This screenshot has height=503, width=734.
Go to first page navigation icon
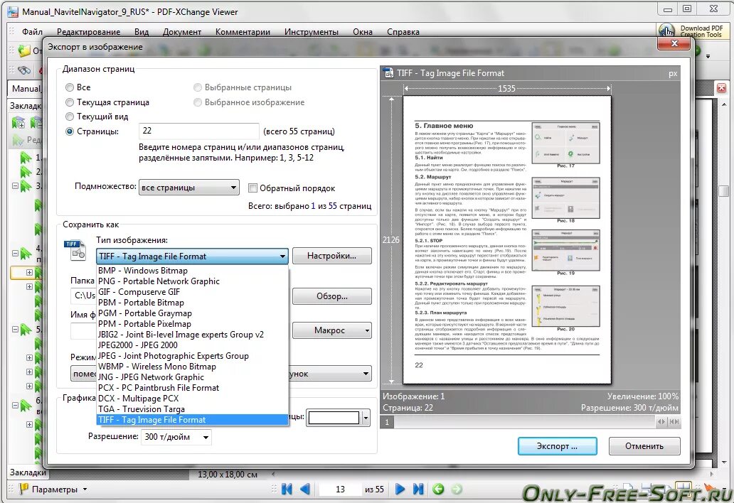coord(287,489)
